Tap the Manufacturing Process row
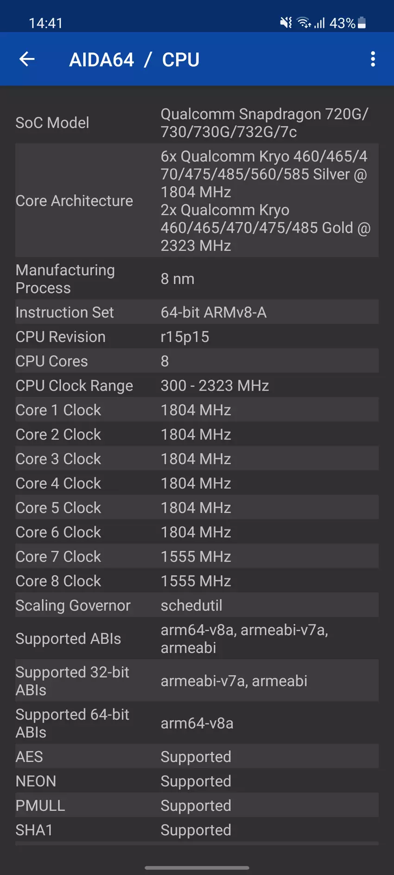 click(x=197, y=279)
